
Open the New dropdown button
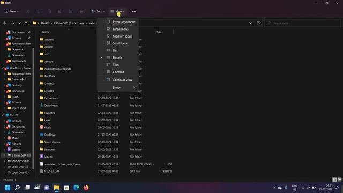point(12,11)
